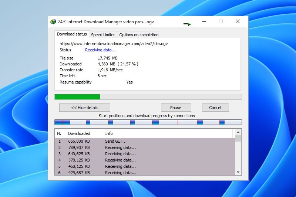
Task: Click the scroll up arrow in connections list
Action: pyautogui.click(x=238, y=132)
